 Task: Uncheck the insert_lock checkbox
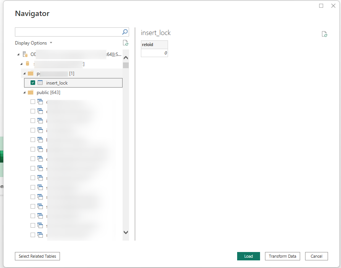click(x=33, y=83)
